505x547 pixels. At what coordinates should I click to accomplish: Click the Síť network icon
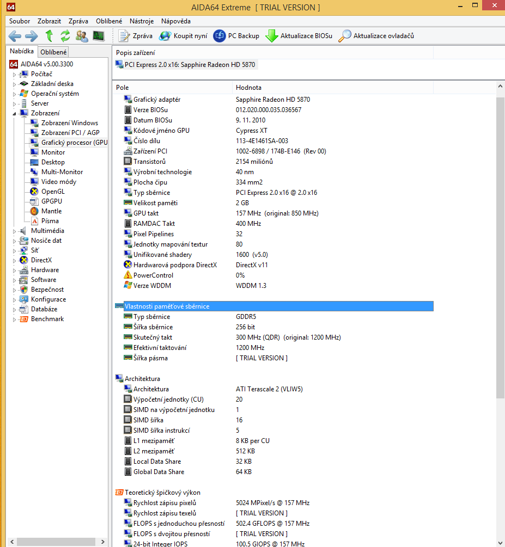[x=24, y=250]
